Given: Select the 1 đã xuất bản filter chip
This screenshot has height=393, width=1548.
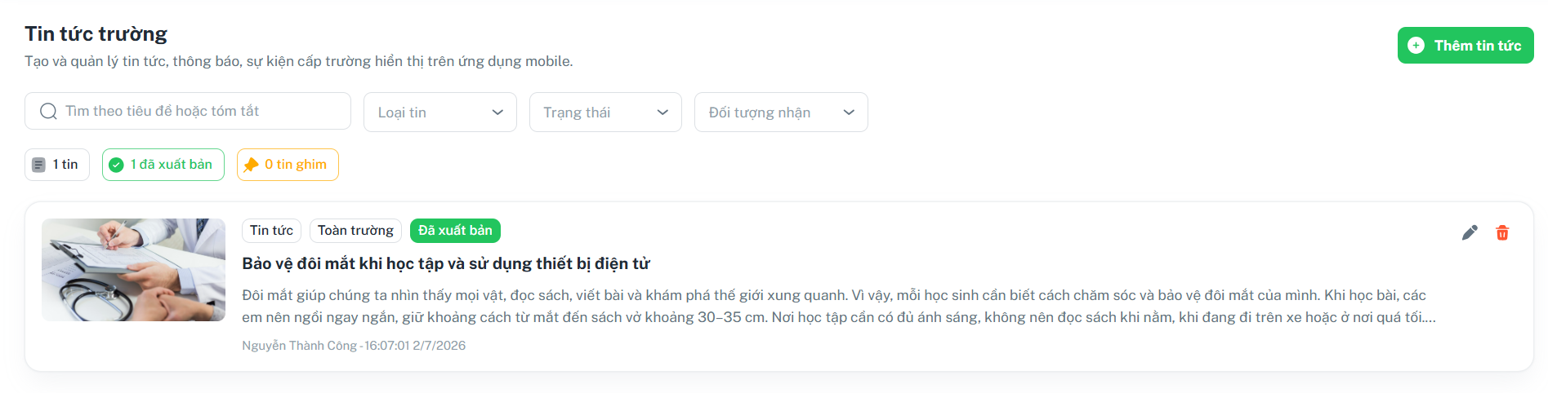Looking at the screenshot, I should point(163,165).
